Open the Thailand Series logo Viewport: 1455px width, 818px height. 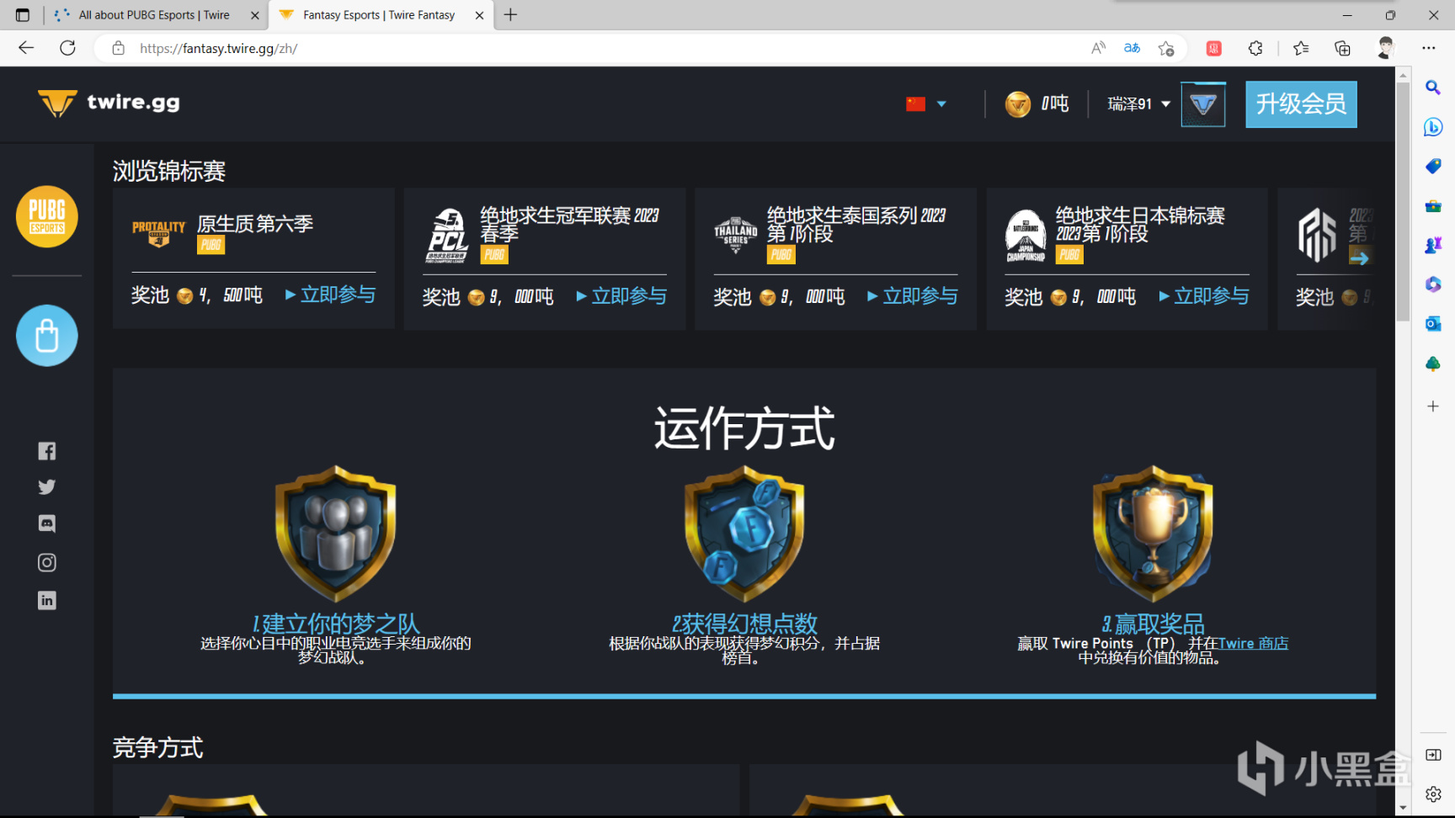pos(736,236)
